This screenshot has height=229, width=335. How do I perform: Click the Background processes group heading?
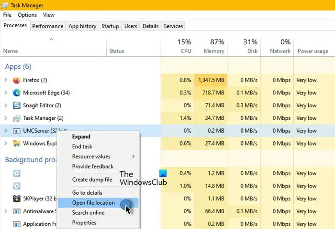pos(30,160)
